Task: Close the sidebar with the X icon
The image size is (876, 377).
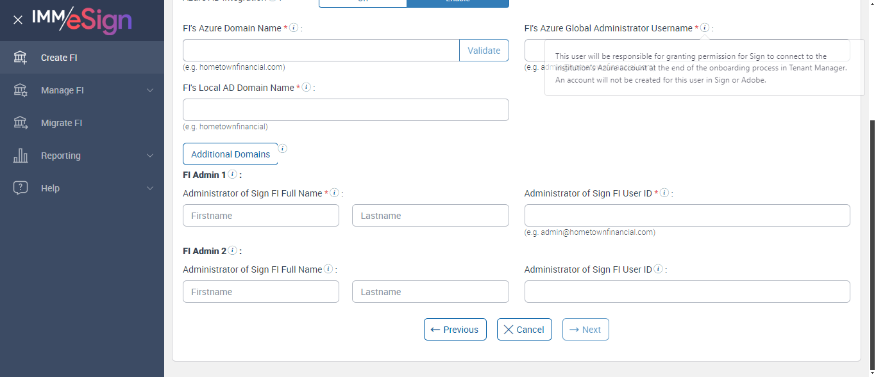Action: coord(18,20)
